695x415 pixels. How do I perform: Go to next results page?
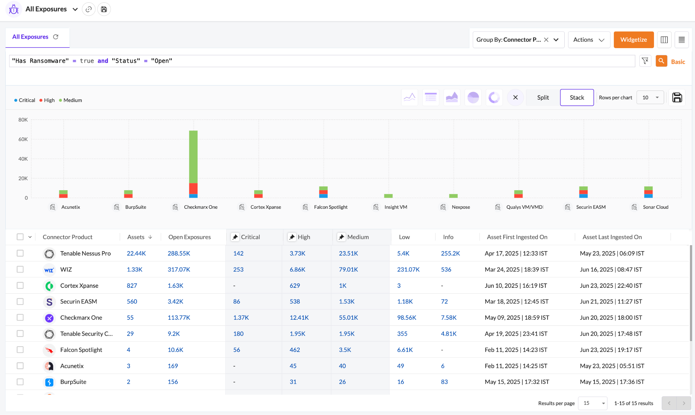(x=684, y=403)
